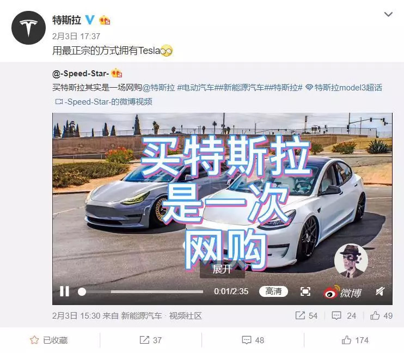Like the post with 174 likes
The width and height of the screenshot is (404, 353).
pos(355,340)
